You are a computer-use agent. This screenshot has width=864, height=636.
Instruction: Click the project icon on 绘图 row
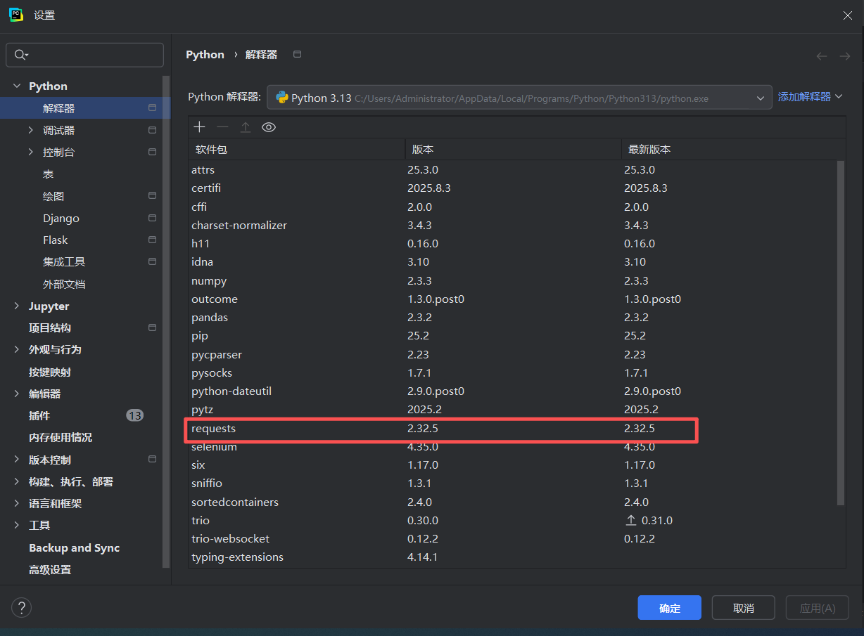(x=152, y=196)
